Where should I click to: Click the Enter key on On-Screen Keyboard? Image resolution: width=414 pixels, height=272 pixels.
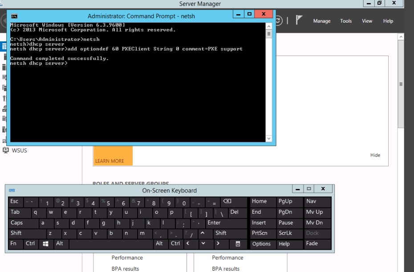click(227, 223)
